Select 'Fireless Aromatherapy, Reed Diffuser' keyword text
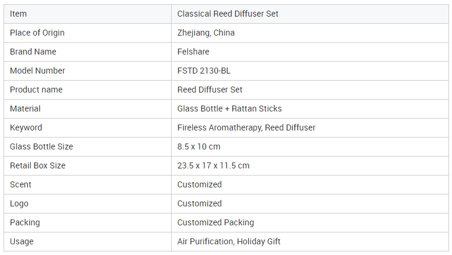Image resolution: width=452 pixels, height=255 pixels. 246,128
